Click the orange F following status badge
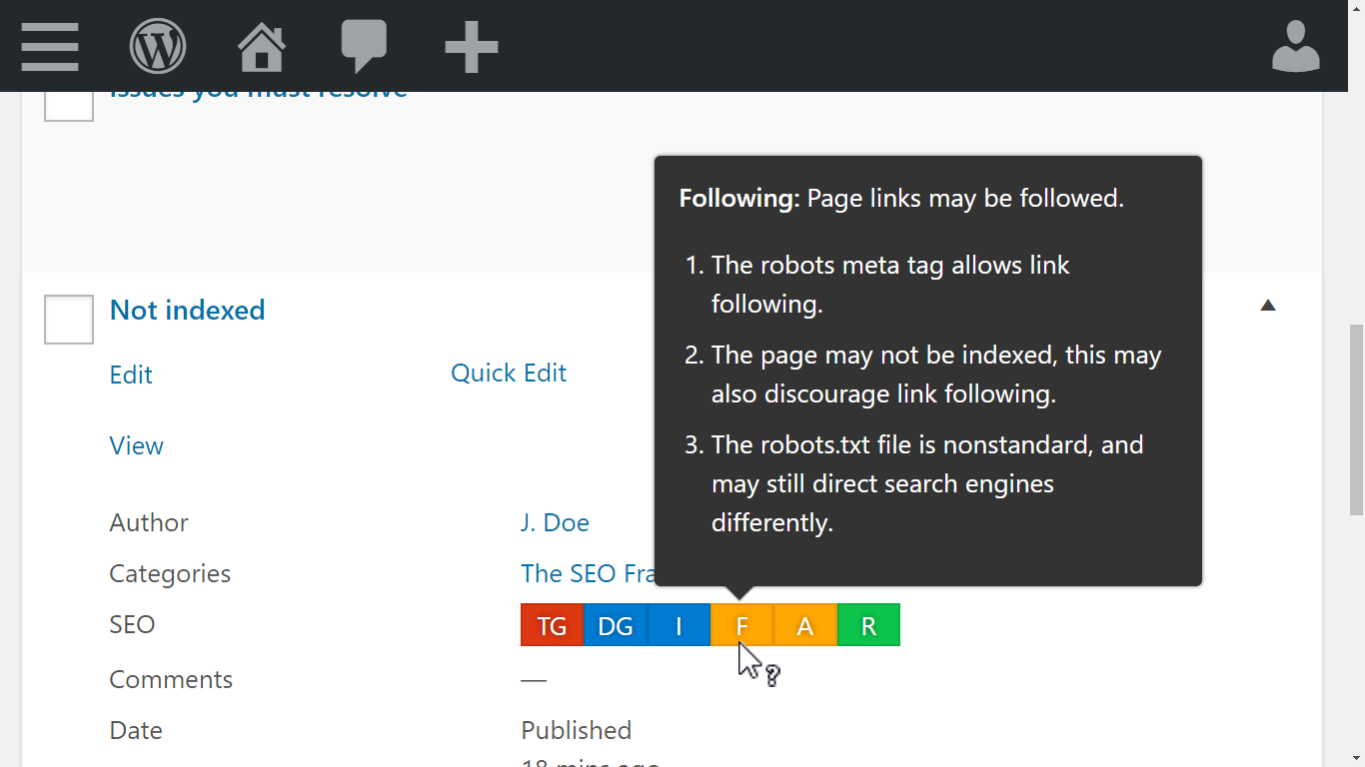 [x=740, y=624]
